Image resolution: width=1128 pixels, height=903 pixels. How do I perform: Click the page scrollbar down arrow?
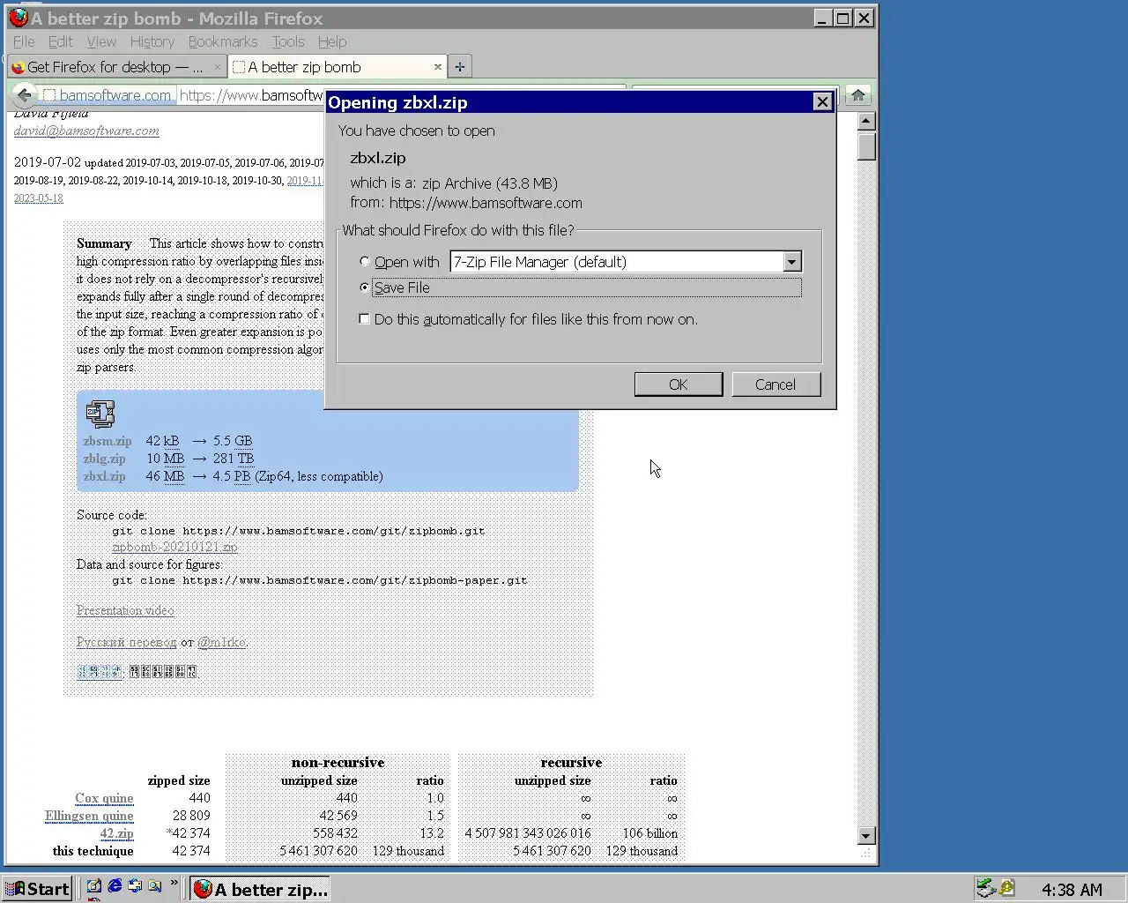pyautogui.click(x=865, y=835)
